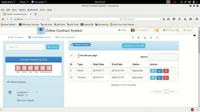
Task: Open the View menu
Action: click(x=14, y=10)
